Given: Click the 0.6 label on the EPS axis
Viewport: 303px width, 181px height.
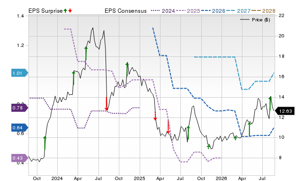Looking at the screenshot, I should (20, 134).
